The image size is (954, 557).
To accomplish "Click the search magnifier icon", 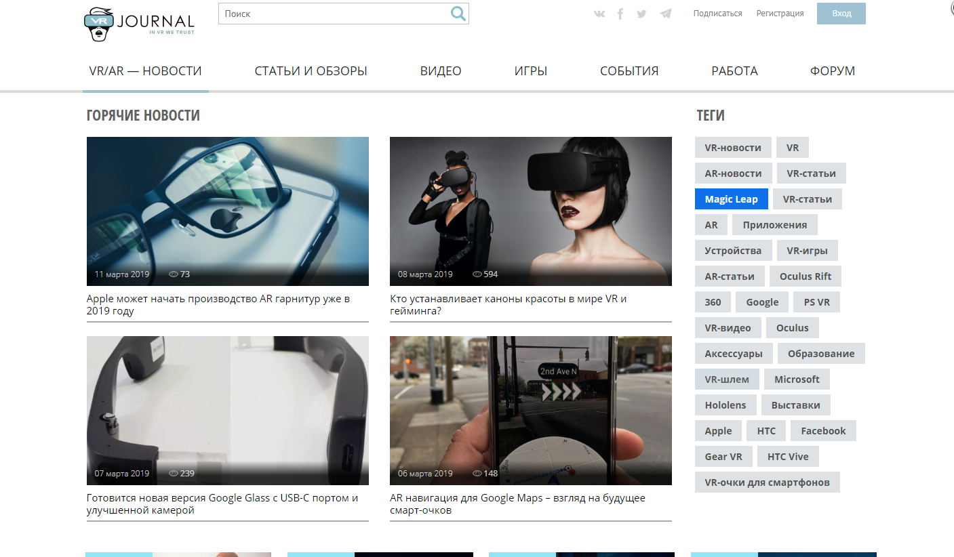I will [459, 14].
